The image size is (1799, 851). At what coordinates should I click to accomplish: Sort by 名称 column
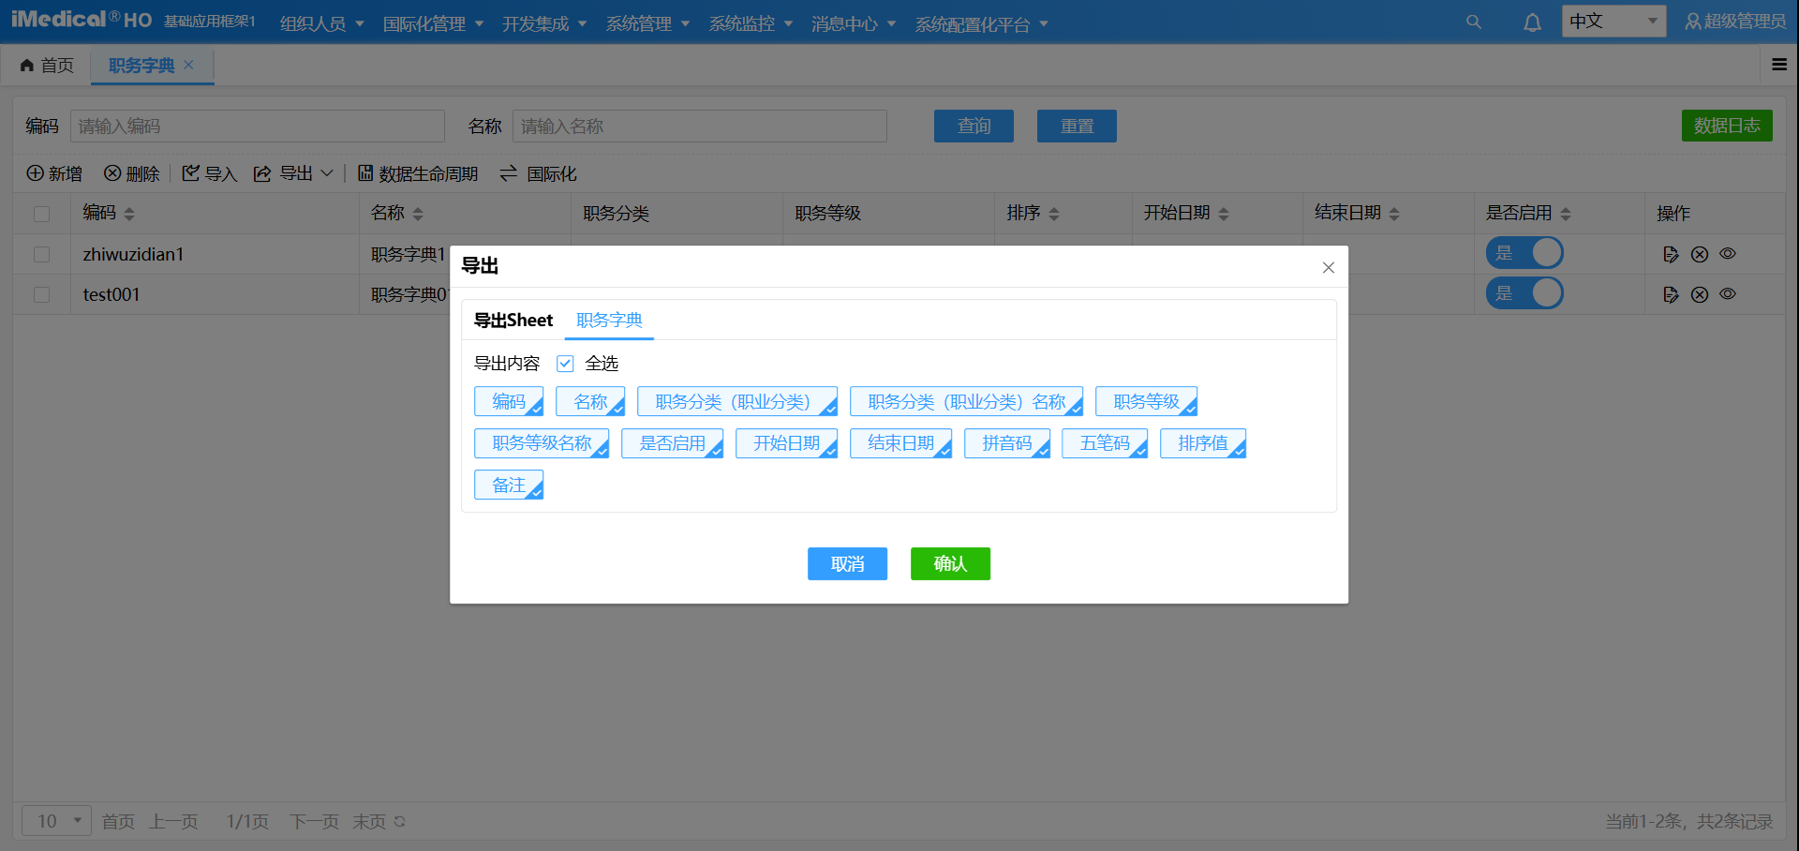tap(418, 214)
